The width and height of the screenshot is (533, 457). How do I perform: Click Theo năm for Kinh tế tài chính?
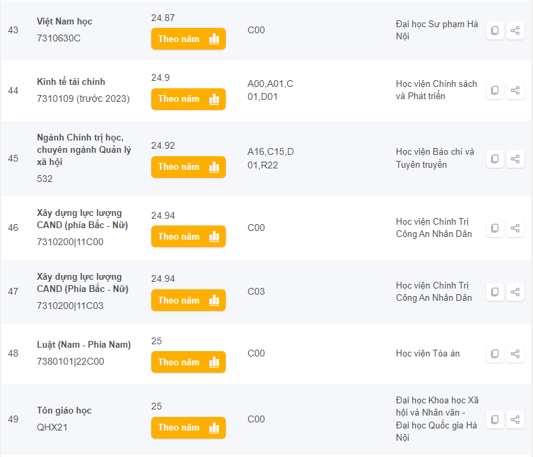(x=188, y=98)
